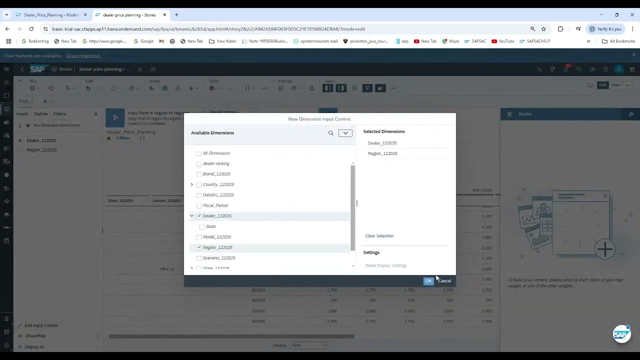This screenshot has height=360, width=640.
Task: Open user profile avatar
Action: (619, 69)
